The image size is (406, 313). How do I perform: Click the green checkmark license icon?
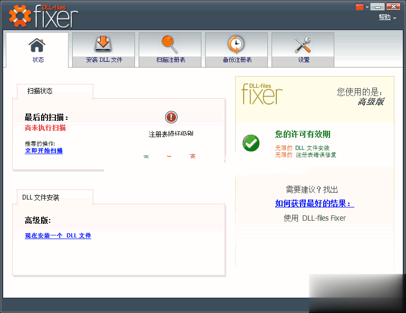point(251,143)
